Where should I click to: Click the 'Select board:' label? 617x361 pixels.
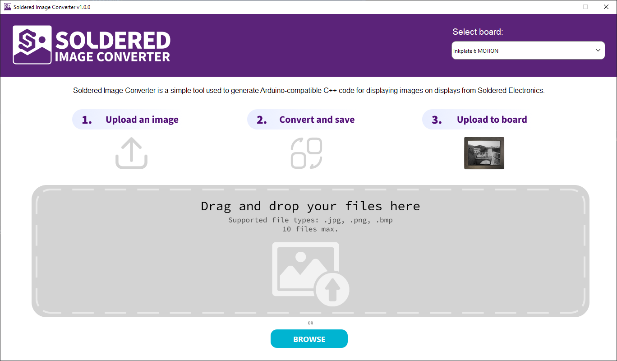coord(477,32)
